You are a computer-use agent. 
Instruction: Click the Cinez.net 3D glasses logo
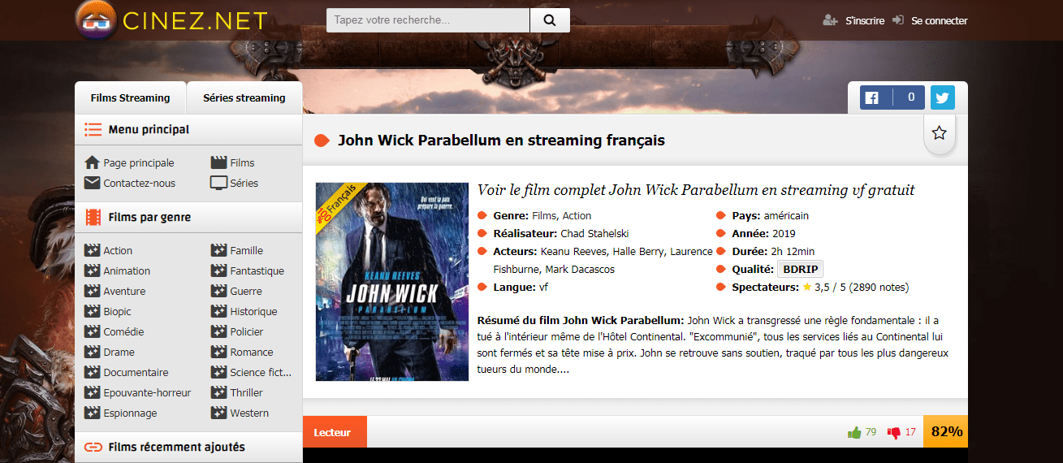click(x=96, y=20)
